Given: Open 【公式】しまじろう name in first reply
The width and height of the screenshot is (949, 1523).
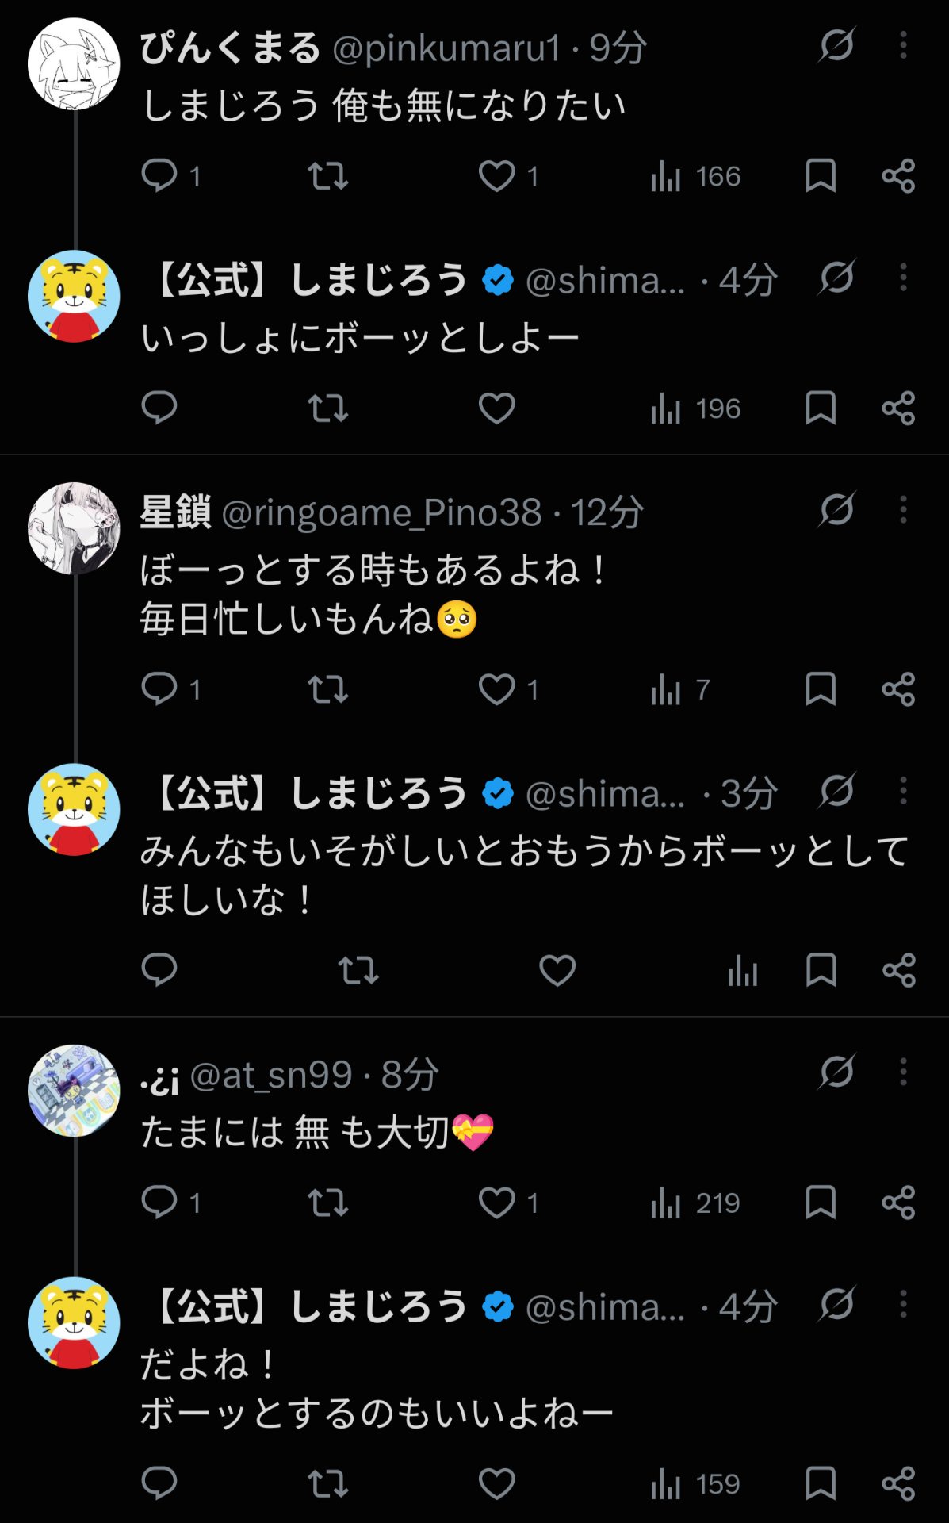Looking at the screenshot, I should 308,280.
